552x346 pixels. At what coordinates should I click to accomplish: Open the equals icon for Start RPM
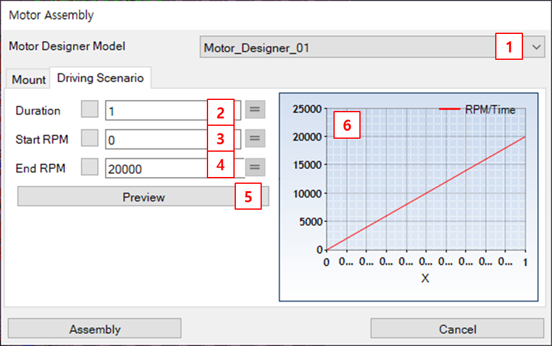(x=255, y=138)
